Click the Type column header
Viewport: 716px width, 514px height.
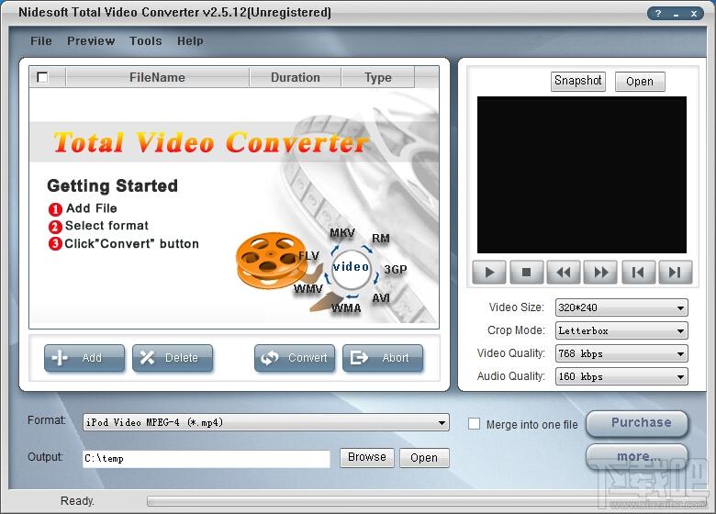click(x=378, y=78)
